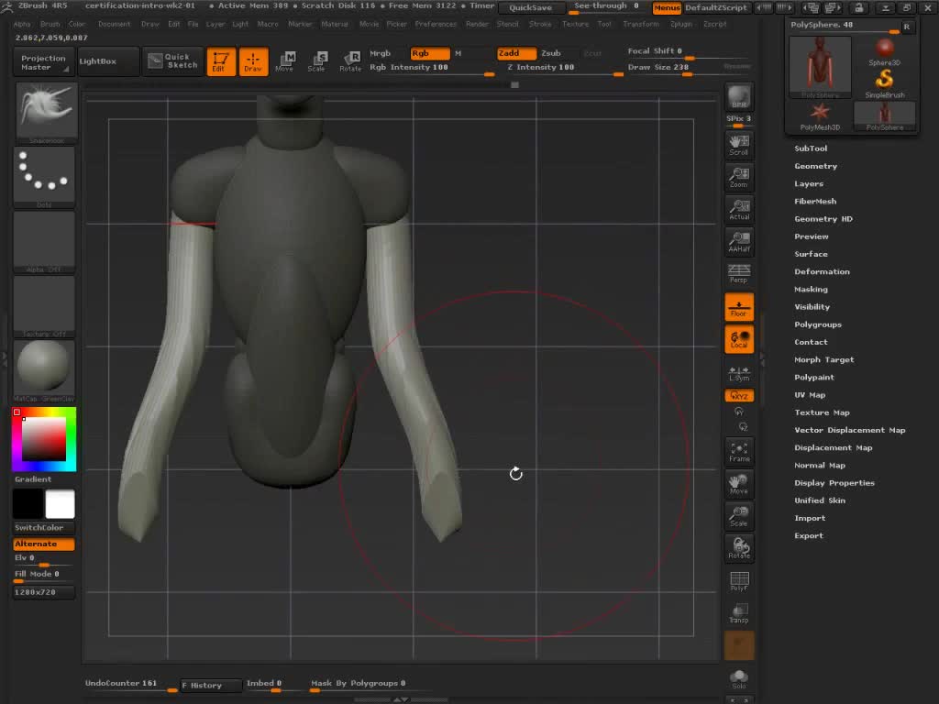Select the Rotate transform tool in top shelf

point(350,61)
